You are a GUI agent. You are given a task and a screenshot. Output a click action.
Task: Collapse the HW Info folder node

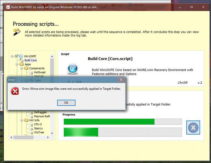pyautogui.click(x=22, y=120)
